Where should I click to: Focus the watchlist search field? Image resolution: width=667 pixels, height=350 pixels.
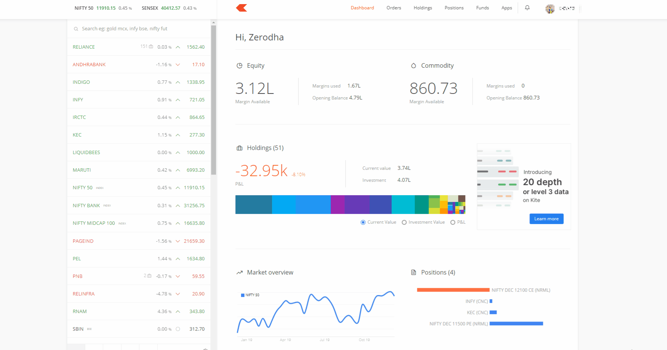click(139, 29)
